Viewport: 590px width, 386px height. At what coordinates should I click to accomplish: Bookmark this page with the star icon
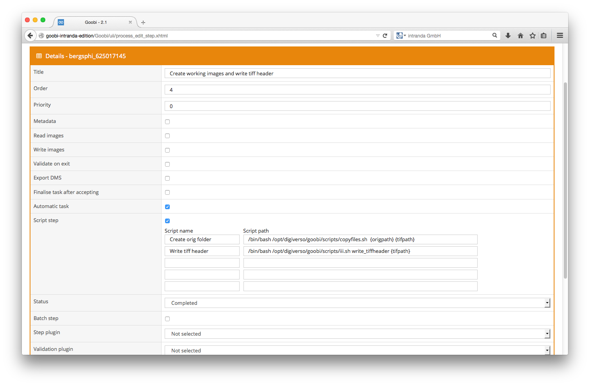tap(532, 35)
